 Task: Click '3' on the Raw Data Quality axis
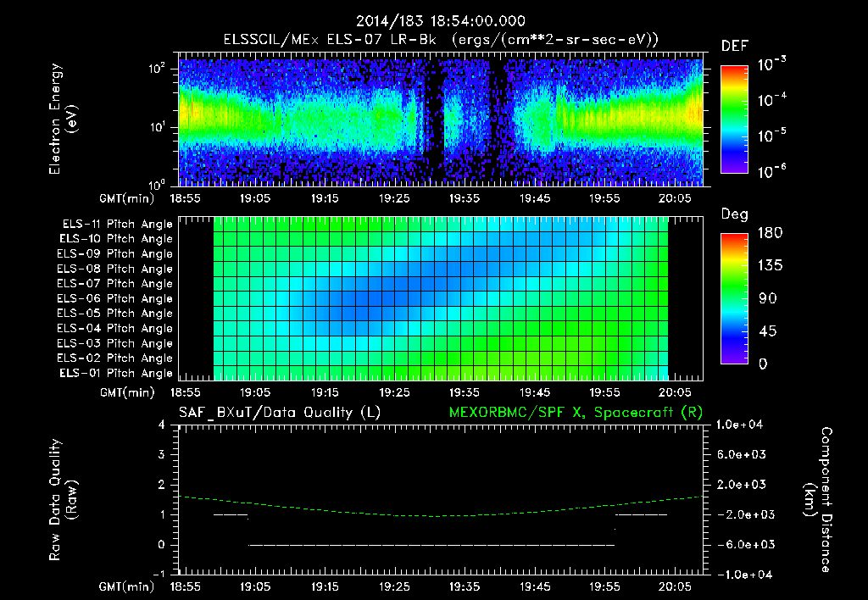pyautogui.click(x=161, y=455)
